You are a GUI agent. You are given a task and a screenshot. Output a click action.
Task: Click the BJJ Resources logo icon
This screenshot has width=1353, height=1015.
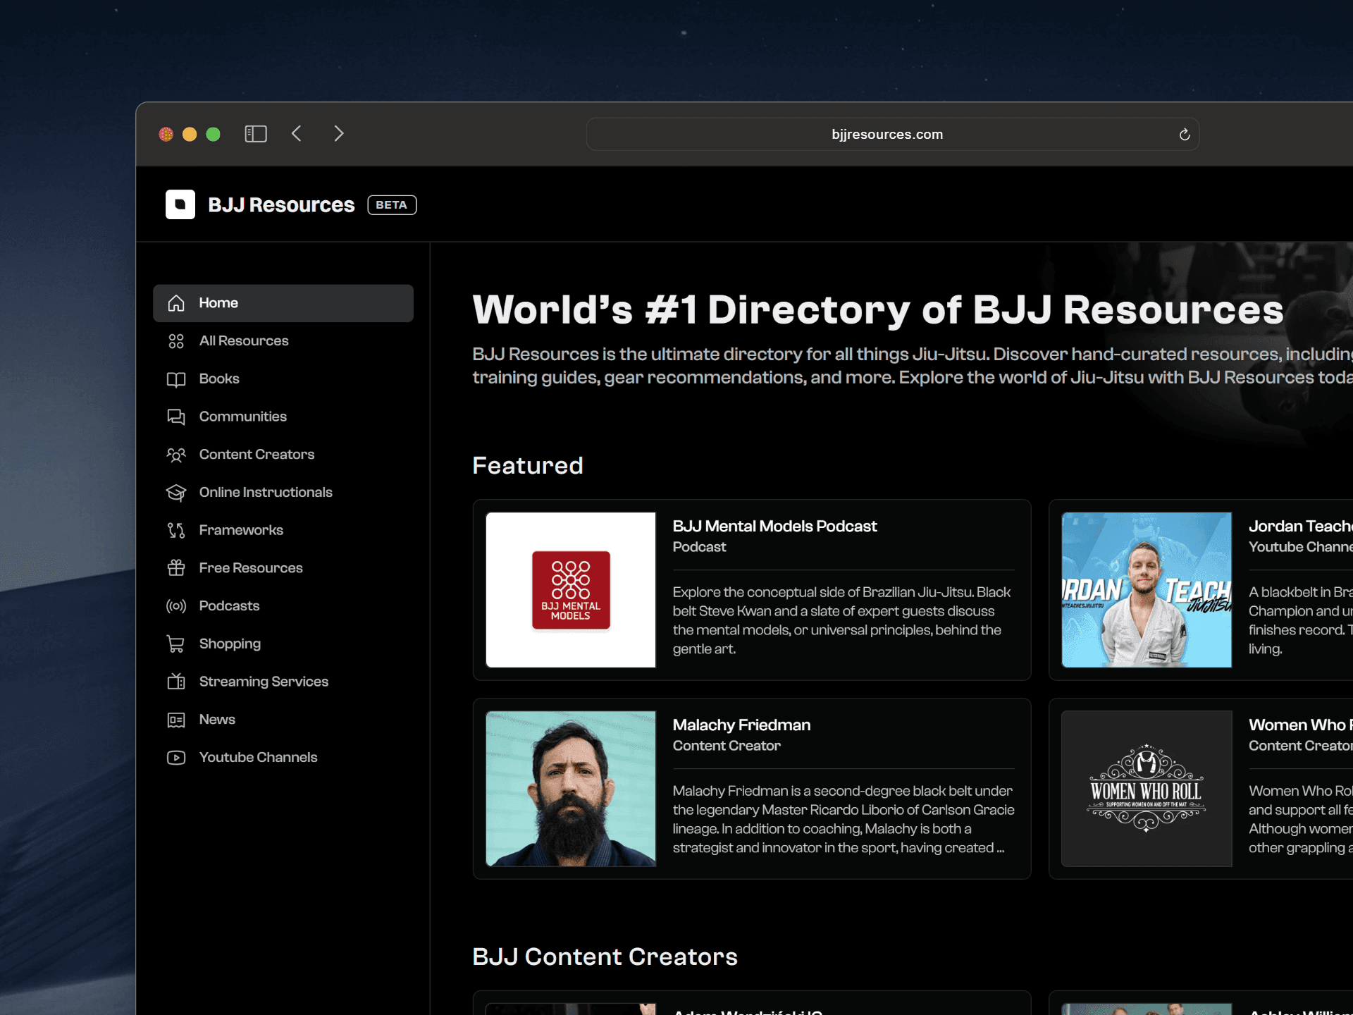180,204
